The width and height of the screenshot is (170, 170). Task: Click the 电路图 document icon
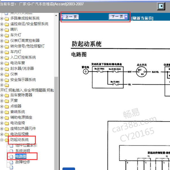11,157
